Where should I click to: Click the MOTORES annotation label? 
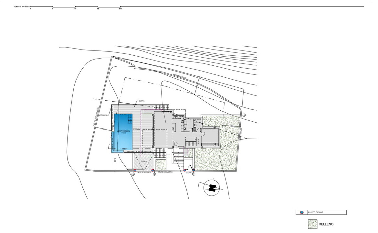pyautogui.click(x=102, y=115)
